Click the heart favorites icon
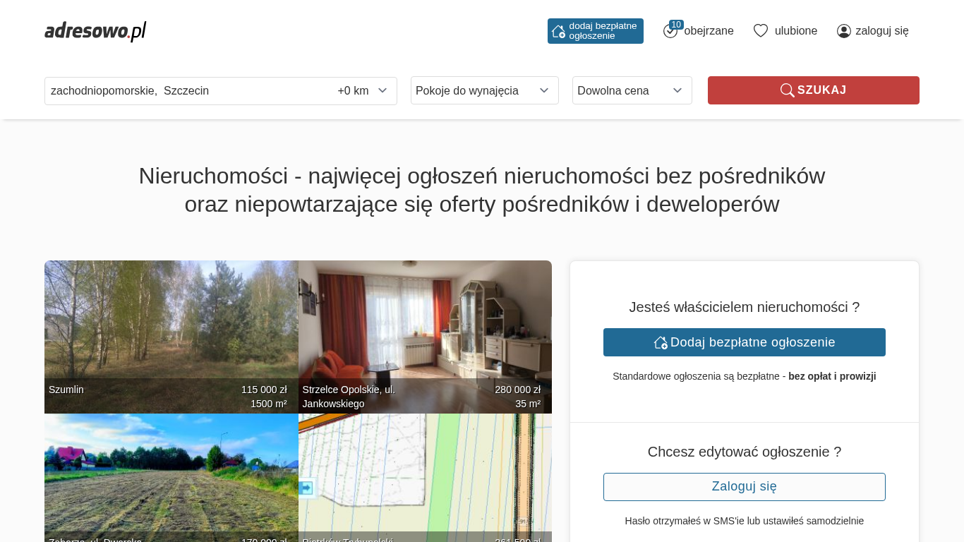This screenshot has height=542, width=964. click(x=760, y=31)
